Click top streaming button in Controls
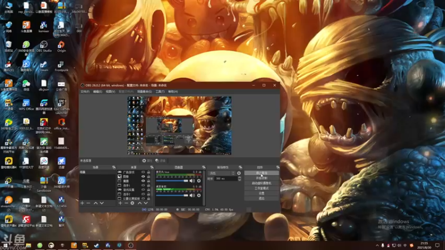This screenshot has height=250, width=445. coord(261,173)
